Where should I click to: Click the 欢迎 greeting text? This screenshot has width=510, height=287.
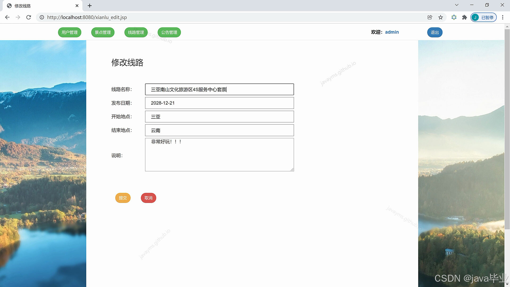coord(377,32)
